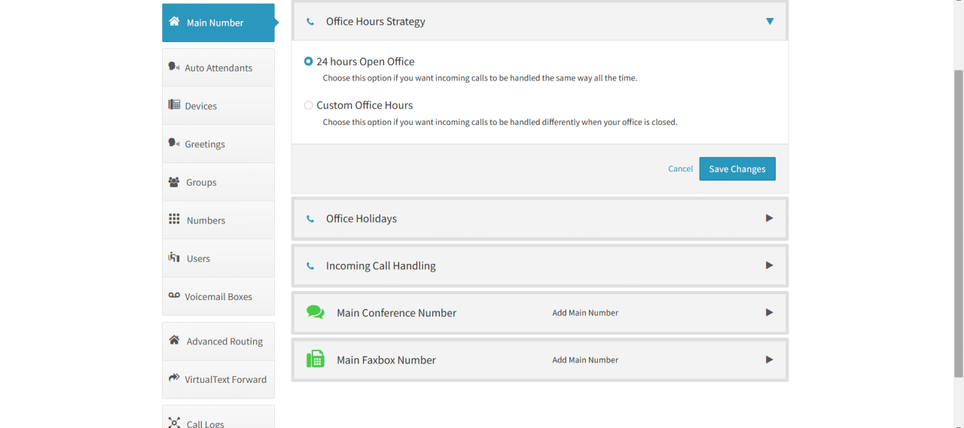Expand the Main Faxbox Number arrow

(770, 360)
